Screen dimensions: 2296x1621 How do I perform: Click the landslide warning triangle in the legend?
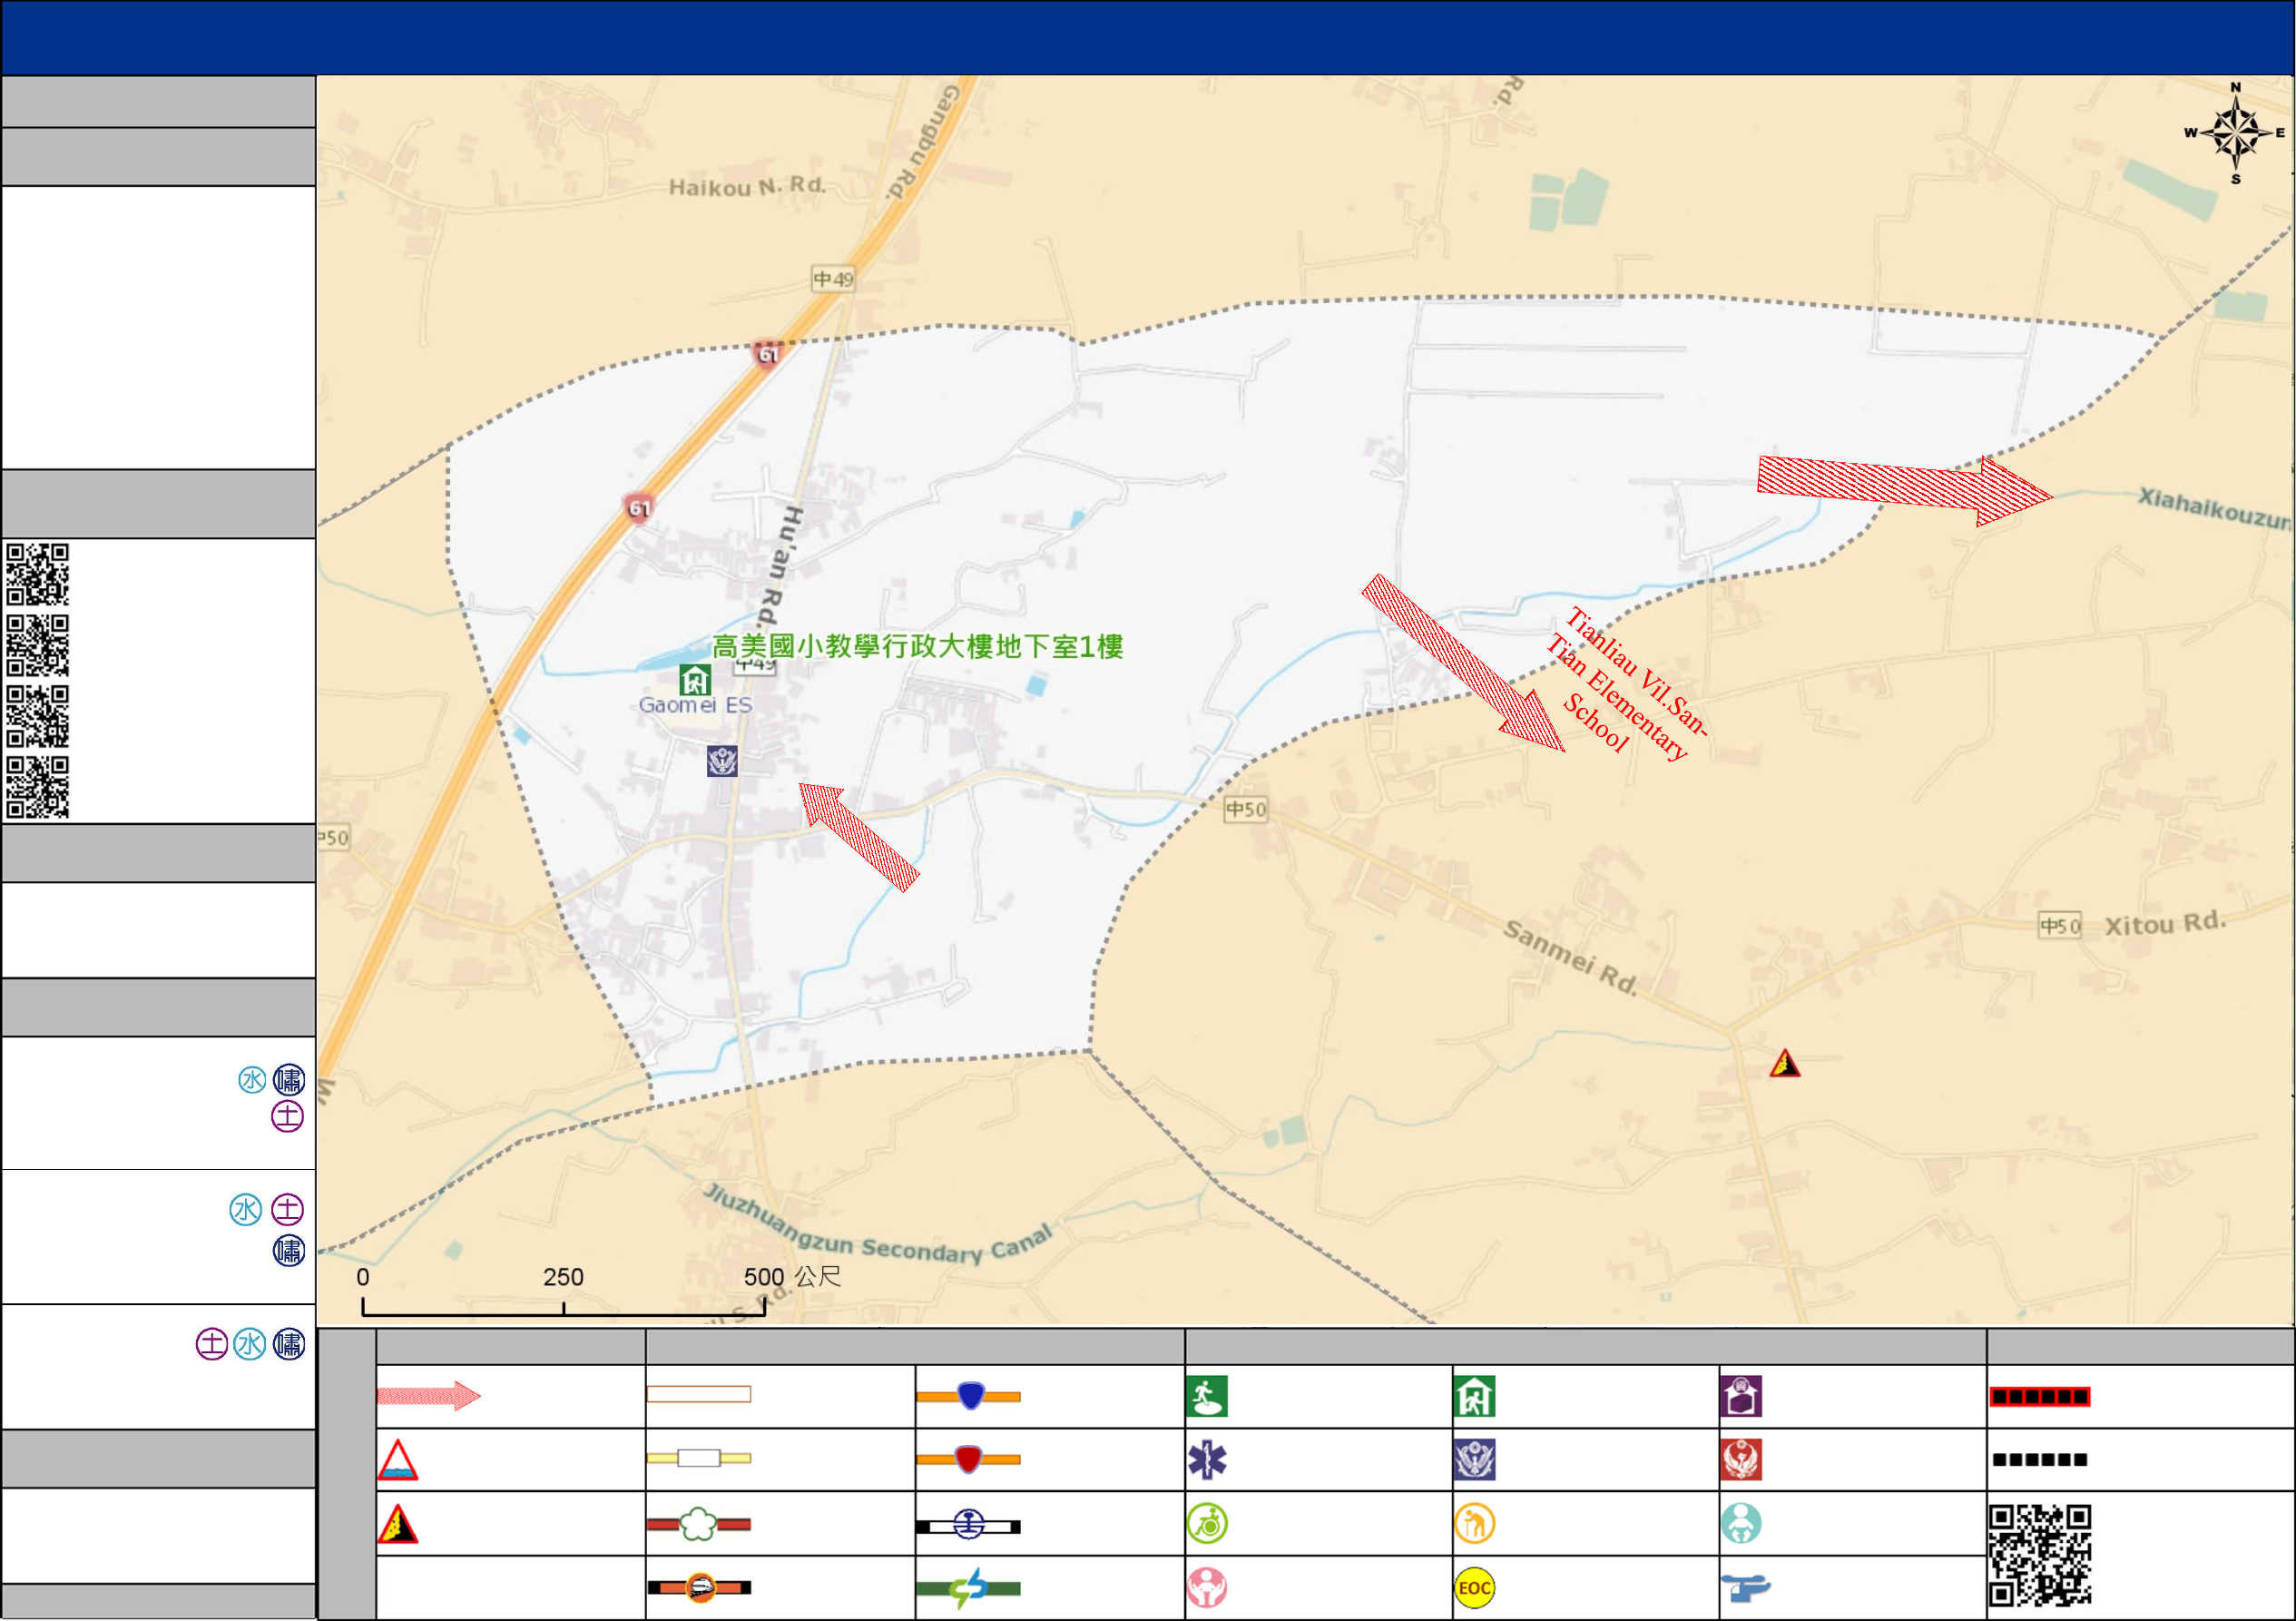pyautogui.click(x=398, y=1524)
